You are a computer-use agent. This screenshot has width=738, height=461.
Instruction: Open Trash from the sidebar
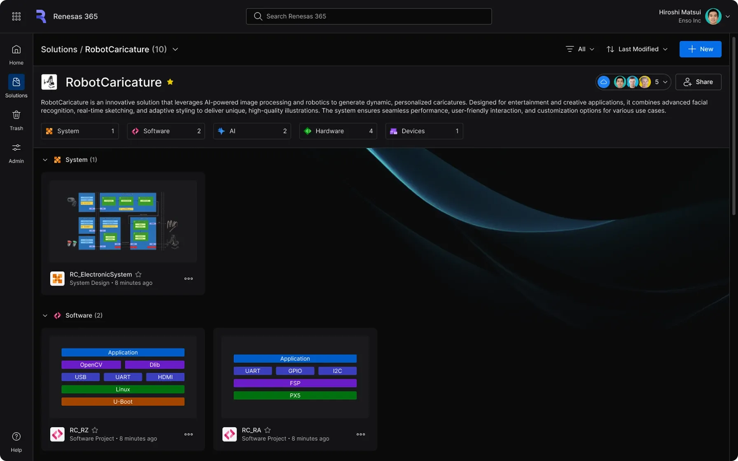click(16, 120)
